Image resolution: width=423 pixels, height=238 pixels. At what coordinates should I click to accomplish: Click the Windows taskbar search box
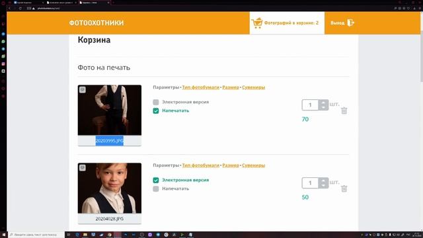(36, 235)
